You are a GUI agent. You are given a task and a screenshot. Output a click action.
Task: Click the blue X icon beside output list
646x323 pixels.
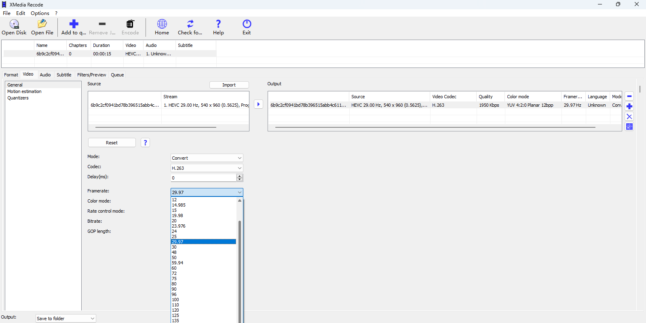pyautogui.click(x=629, y=116)
